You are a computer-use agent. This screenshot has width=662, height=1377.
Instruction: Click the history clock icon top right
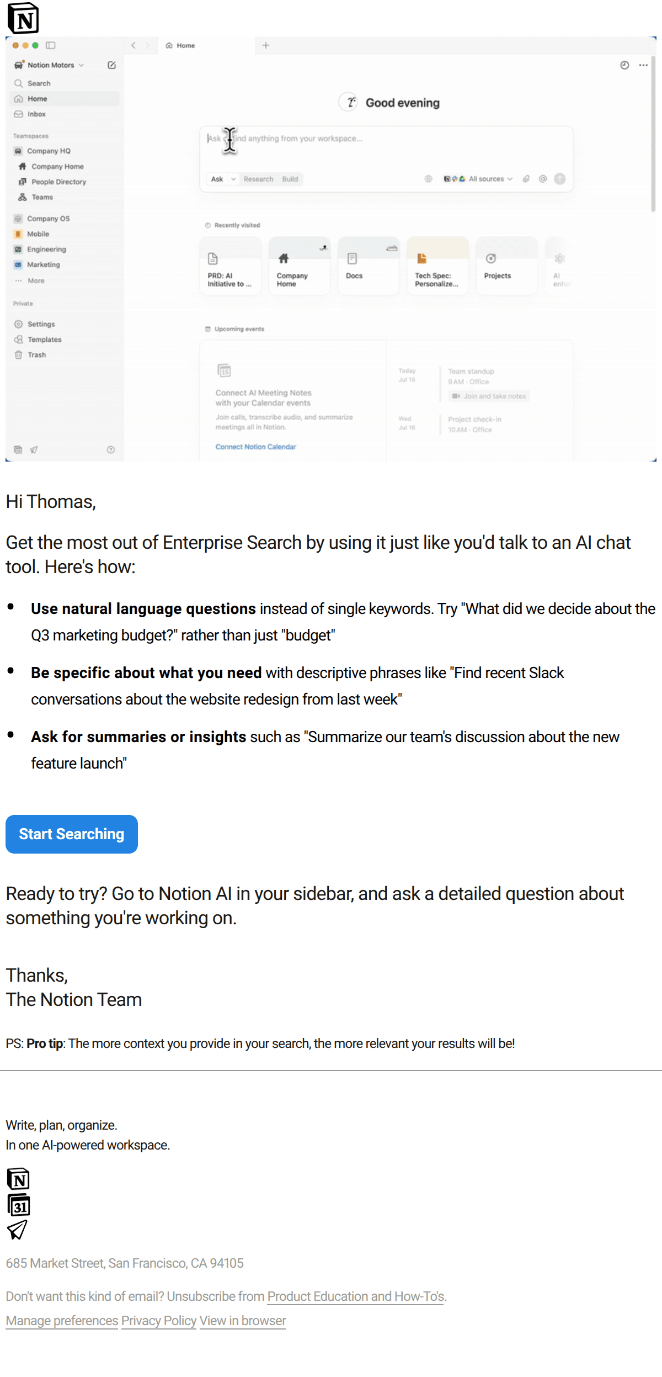click(x=624, y=65)
